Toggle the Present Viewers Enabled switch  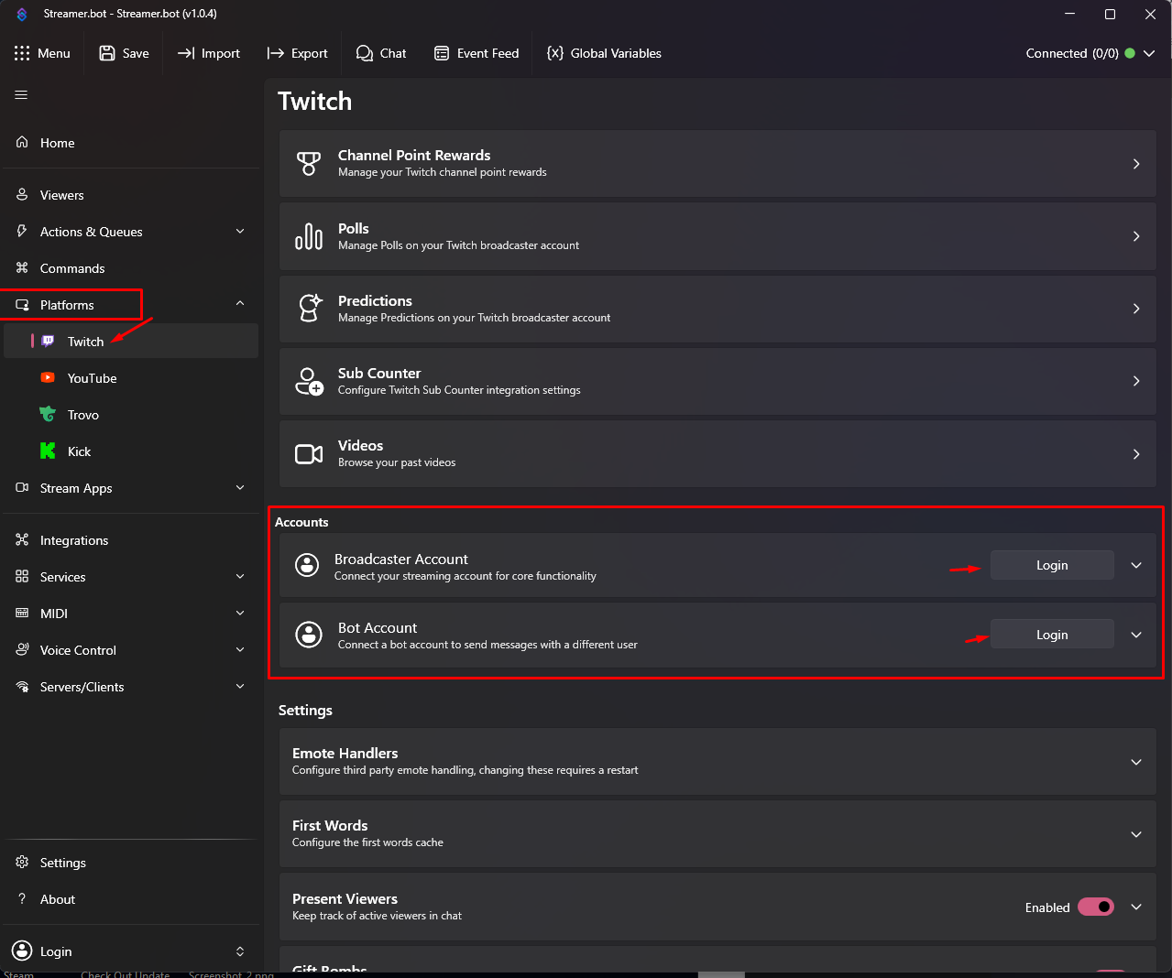(x=1095, y=907)
